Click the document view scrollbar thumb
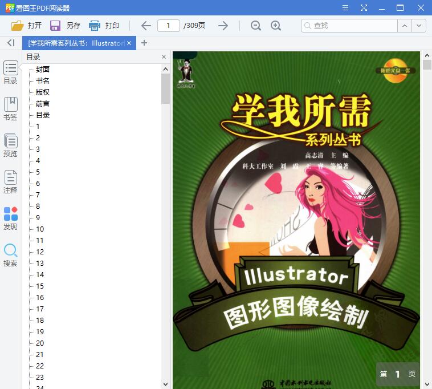432x389 pixels. coord(427,65)
